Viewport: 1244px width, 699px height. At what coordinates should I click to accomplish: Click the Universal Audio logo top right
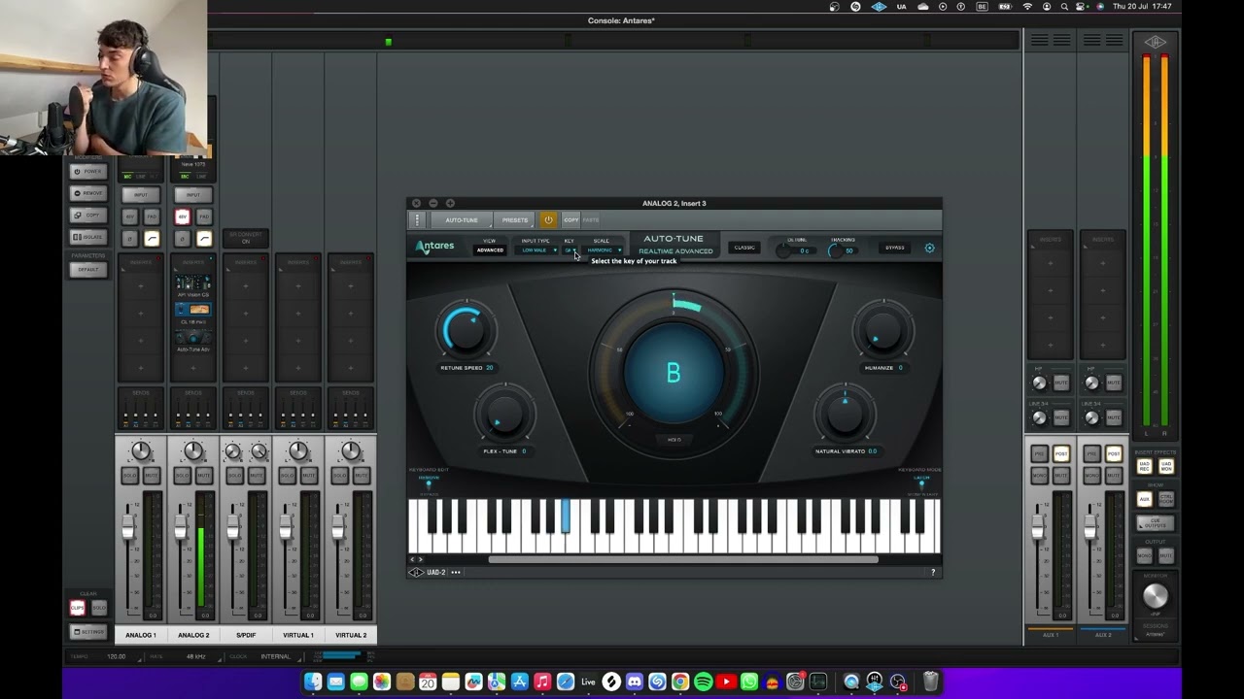tap(1156, 41)
